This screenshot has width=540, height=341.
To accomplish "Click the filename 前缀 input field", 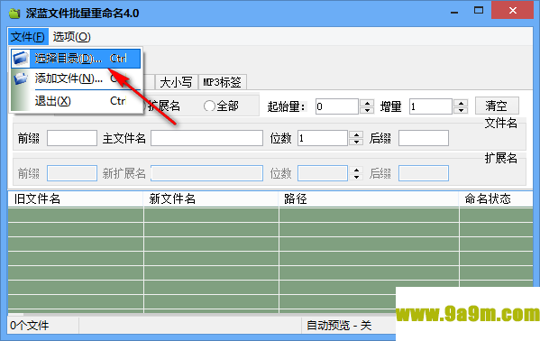I will tap(72, 138).
